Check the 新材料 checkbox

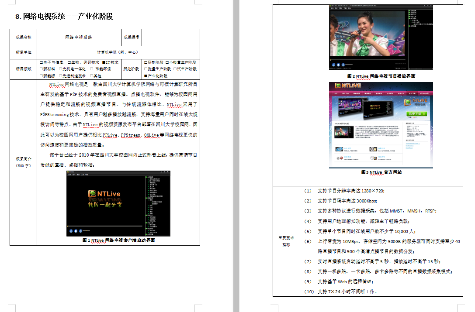[x=41, y=69]
